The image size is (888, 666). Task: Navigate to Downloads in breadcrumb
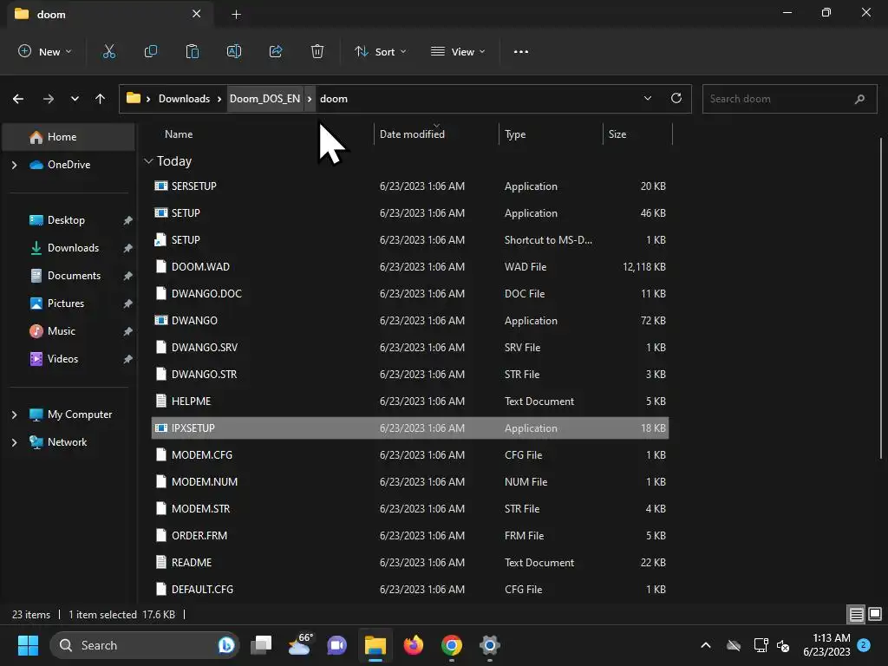pos(184,99)
